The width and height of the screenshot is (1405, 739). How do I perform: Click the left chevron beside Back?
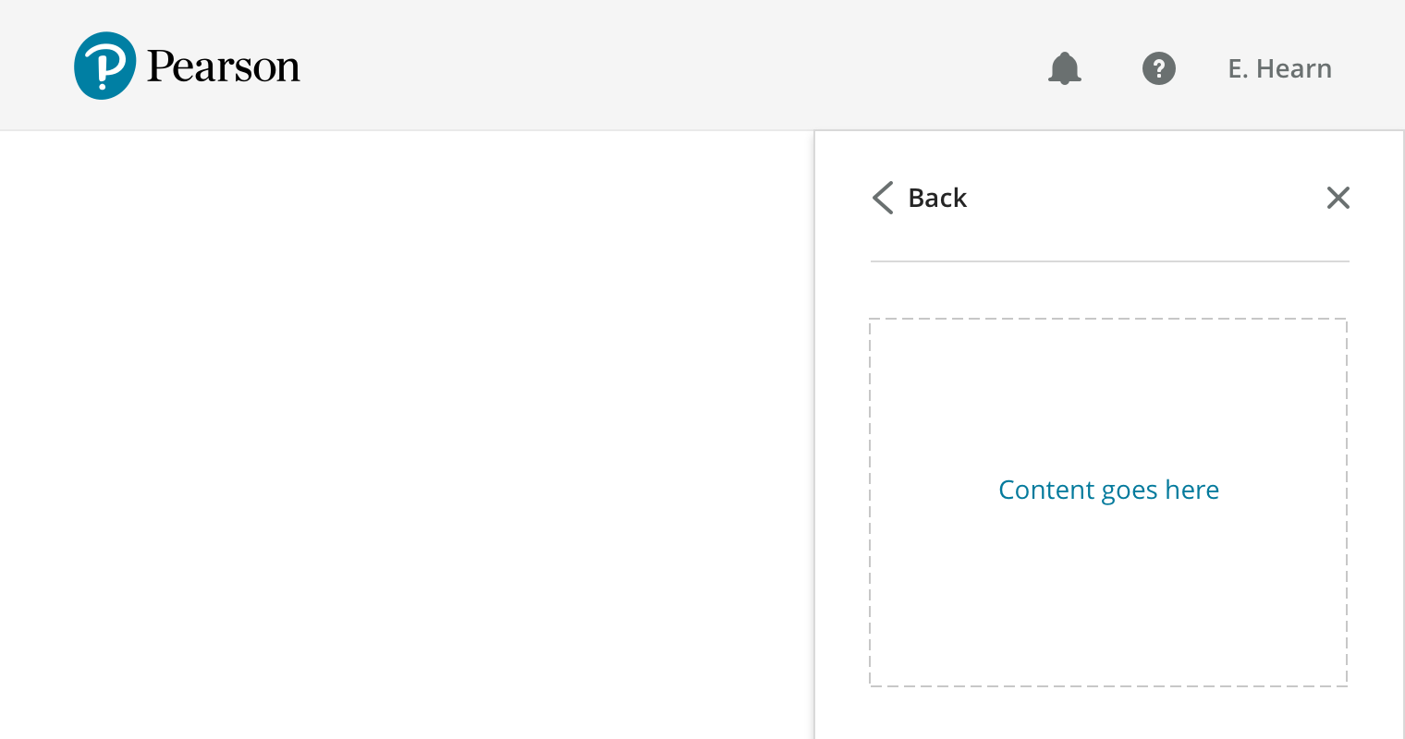pyautogui.click(x=883, y=198)
